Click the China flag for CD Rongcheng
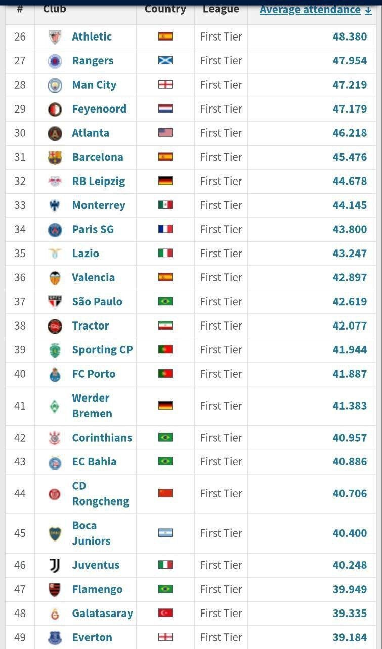This screenshot has height=649, width=382. pos(165,493)
